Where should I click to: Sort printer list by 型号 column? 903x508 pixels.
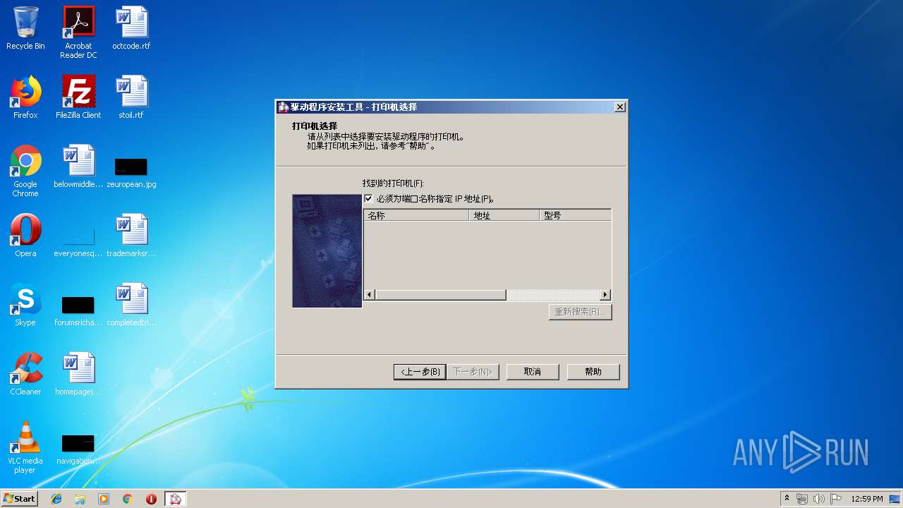[576, 215]
